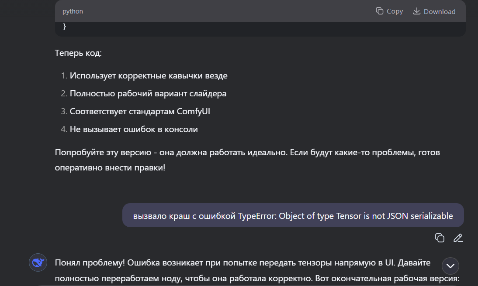The image size is (478, 286).
Task: Click list item "Не вызывает ошибок в консоли"
Action: pyautogui.click(x=134, y=129)
